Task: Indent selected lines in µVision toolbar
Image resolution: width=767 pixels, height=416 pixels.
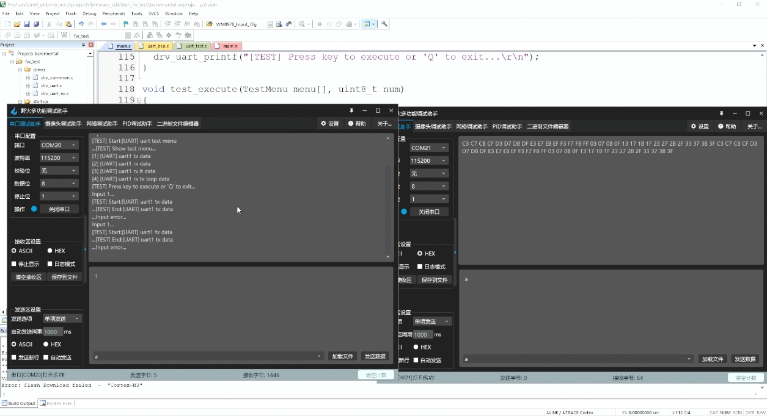Action: point(168,24)
